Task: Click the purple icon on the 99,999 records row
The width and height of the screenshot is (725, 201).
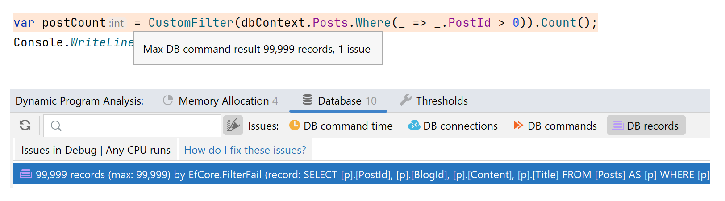Action: [x=26, y=174]
